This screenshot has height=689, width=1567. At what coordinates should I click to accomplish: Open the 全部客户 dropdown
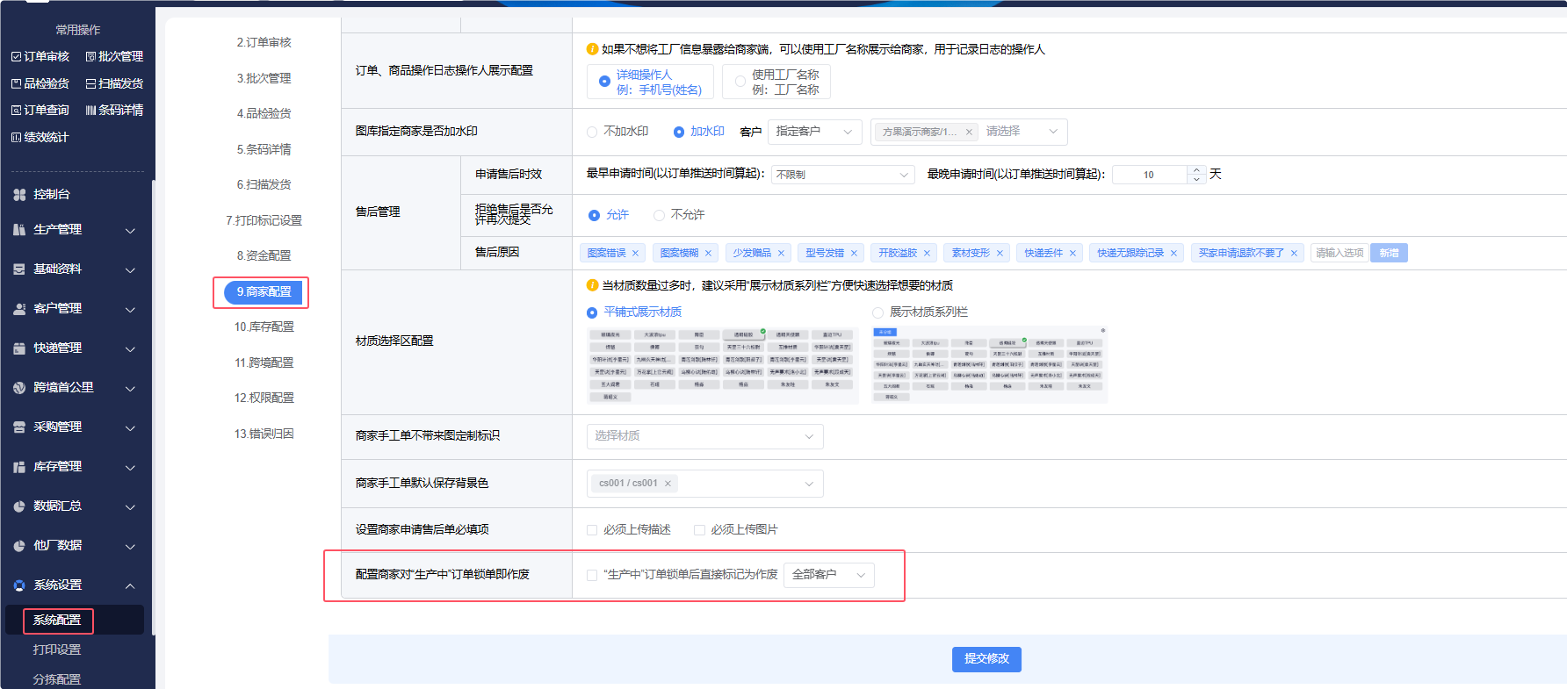pos(828,575)
